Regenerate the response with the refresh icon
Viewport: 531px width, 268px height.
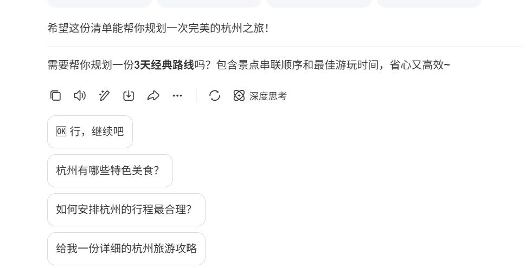(x=215, y=96)
